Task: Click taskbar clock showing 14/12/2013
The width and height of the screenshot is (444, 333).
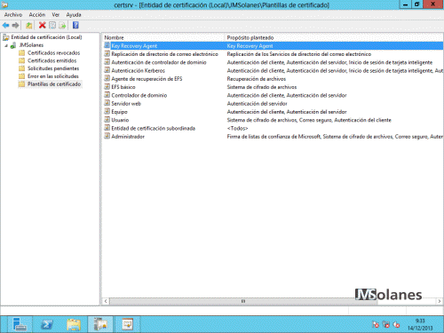Action: coord(420,325)
